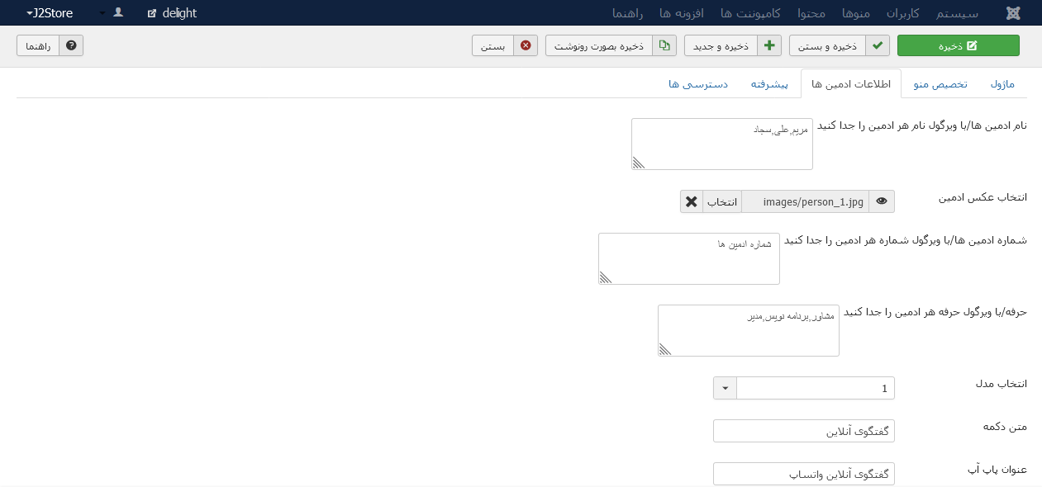The image size is (1042, 487).
Task: Click the checkmark icon for save and close
Action: (x=878, y=45)
